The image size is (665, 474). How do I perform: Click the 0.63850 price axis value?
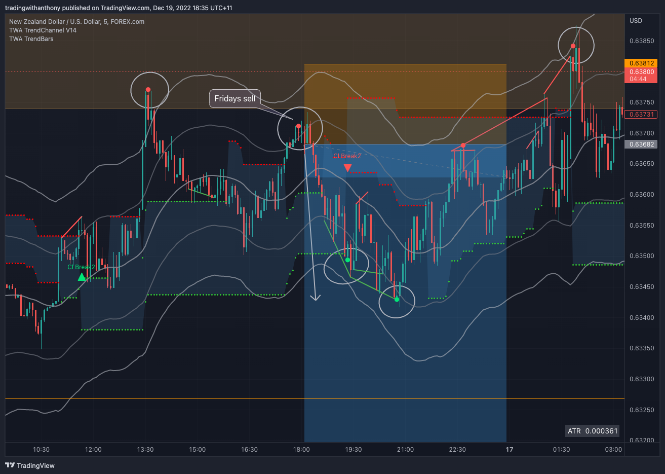click(642, 41)
